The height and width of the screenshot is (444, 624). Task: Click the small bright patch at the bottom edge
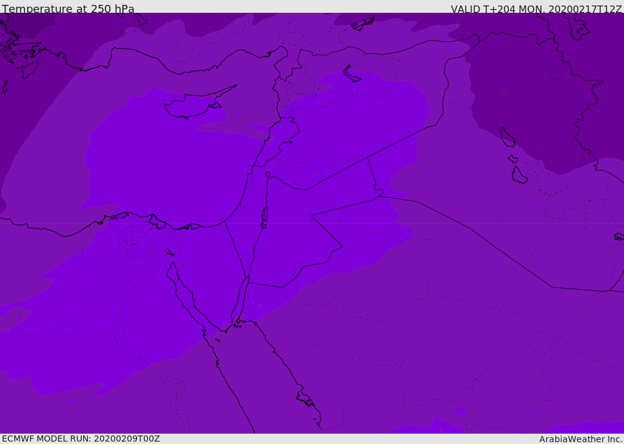pos(439,424)
